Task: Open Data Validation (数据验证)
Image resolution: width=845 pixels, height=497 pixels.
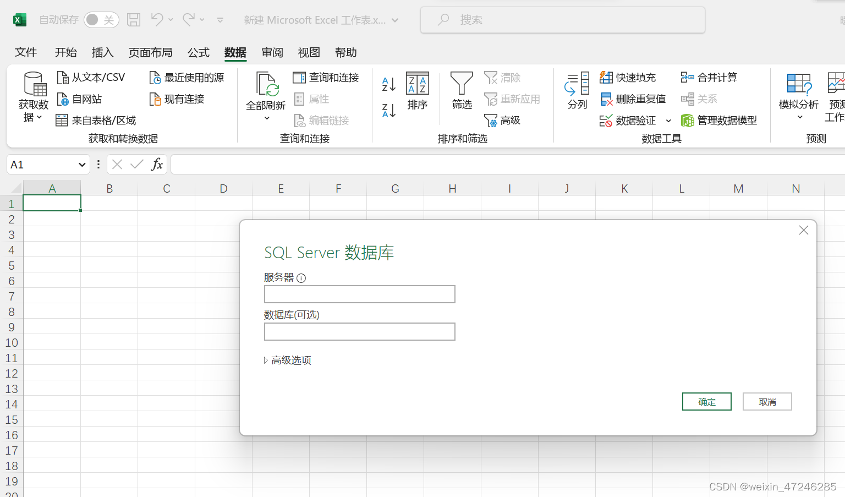Action: 628,121
